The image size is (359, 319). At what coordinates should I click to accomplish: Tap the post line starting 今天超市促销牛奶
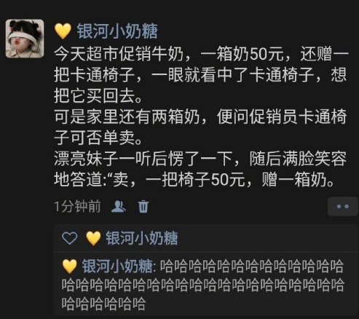(202, 54)
